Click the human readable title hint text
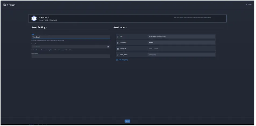Image resolution: width=256 pixels, height=126 pixels. click(48, 40)
